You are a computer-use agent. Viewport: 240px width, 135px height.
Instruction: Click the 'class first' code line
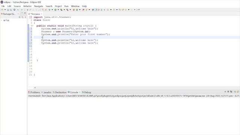42,20
